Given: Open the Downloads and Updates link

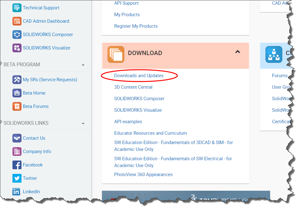Looking at the screenshot, I should click(139, 76).
